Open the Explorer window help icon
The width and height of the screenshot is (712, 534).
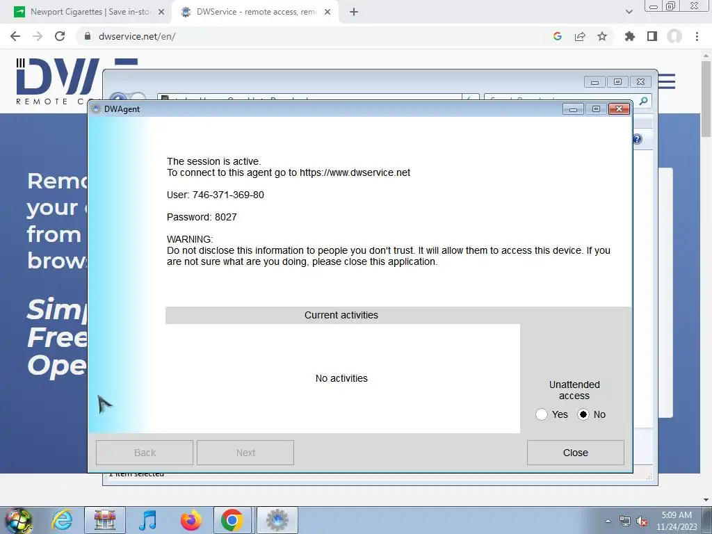(x=637, y=139)
